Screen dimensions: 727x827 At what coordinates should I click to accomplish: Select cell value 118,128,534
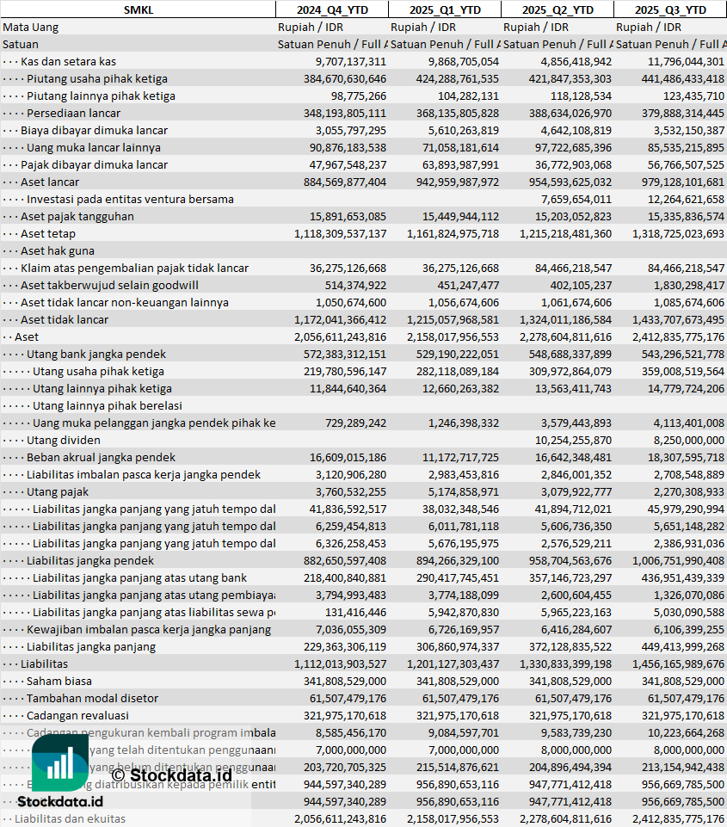point(581,96)
